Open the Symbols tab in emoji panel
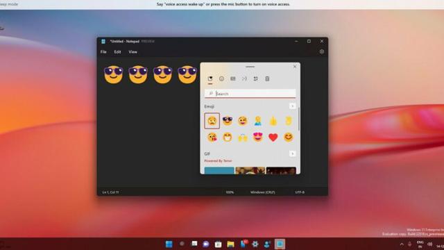444x250 pixels. tap(256, 78)
